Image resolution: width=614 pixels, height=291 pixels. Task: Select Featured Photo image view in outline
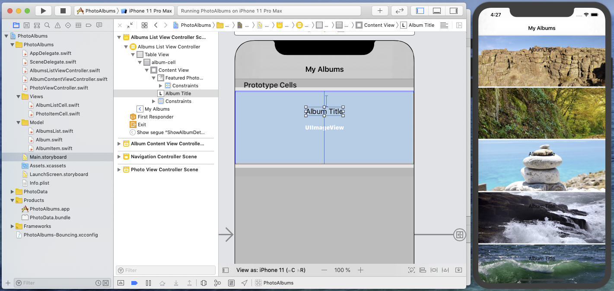point(184,78)
